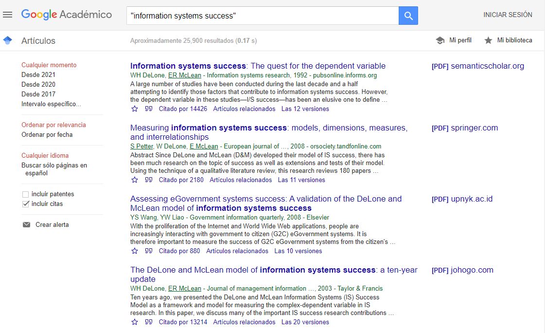Filter results 'Desde 2017'

click(38, 94)
